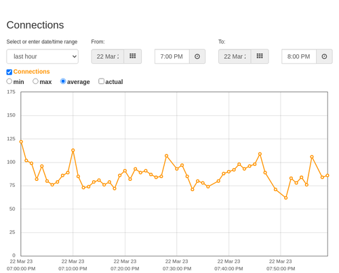Click the peak data point at 07:10 PM
The image size is (339, 273).
(x=73, y=150)
